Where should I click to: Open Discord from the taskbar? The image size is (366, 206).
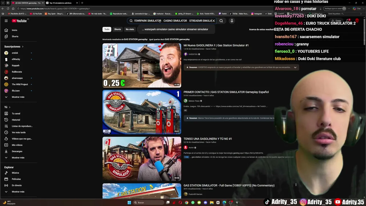(x=205, y=203)
